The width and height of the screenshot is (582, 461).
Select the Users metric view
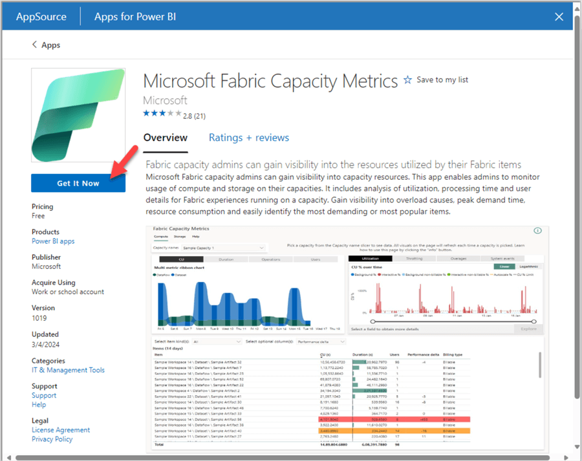pos(313,258)
